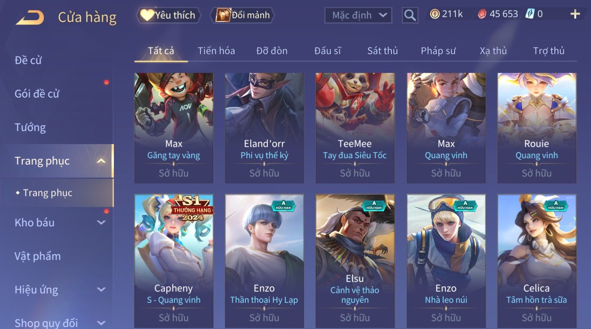Screen dimensions: 591x329
Task: Collapse the Trang phục sidebar section
Action: [x=101, y=161]
